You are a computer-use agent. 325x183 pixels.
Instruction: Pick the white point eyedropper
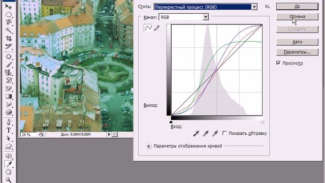(x=215, y=133)
